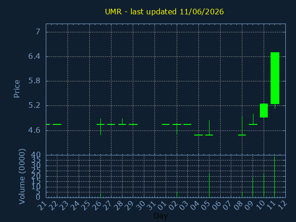
Task: Click the x-axis date label "08"
Action: click(x=238, y=205)
